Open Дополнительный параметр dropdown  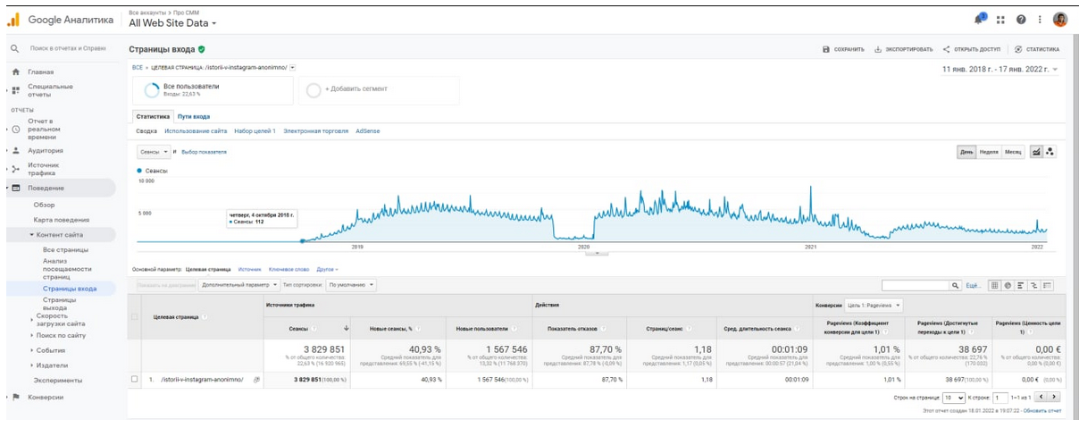click(239, 285)
